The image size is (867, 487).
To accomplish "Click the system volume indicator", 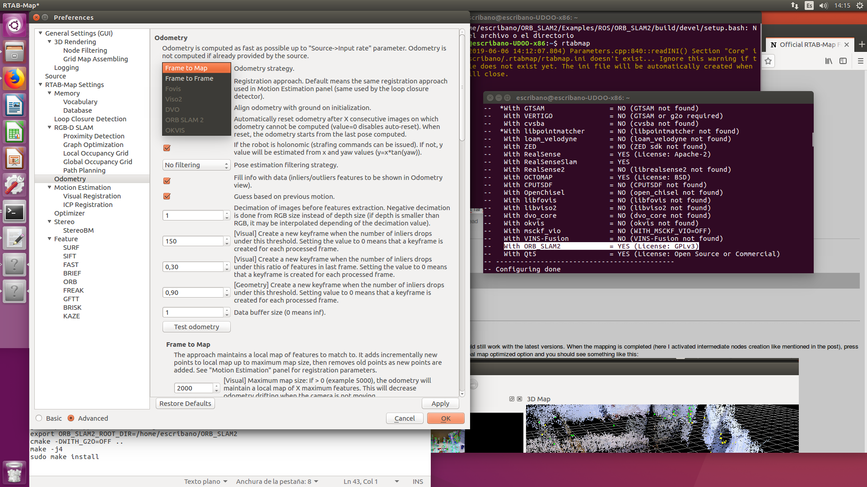I will [823, 5].
